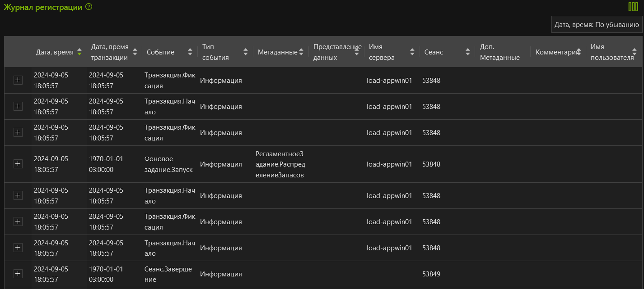
Task: Select the РегламентноеЗадание.РаспределениеЗапасов metadata cell
Action: click(280, 164)
